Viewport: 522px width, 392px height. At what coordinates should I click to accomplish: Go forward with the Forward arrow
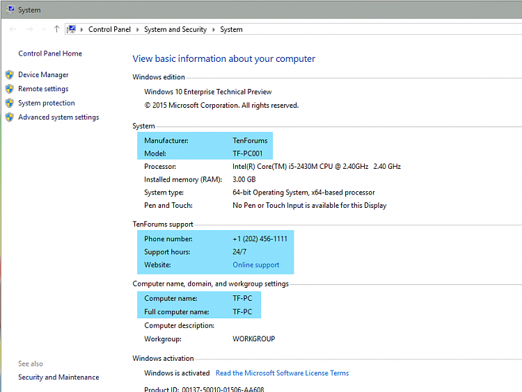30,29
